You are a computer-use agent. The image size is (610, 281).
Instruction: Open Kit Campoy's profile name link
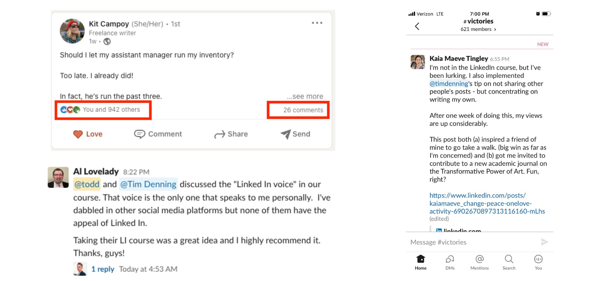109,24
